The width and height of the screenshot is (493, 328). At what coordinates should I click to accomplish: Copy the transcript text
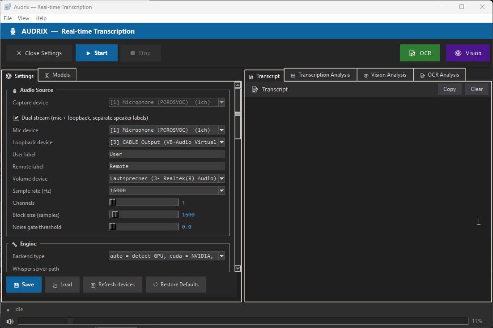[x=450, y=89]
